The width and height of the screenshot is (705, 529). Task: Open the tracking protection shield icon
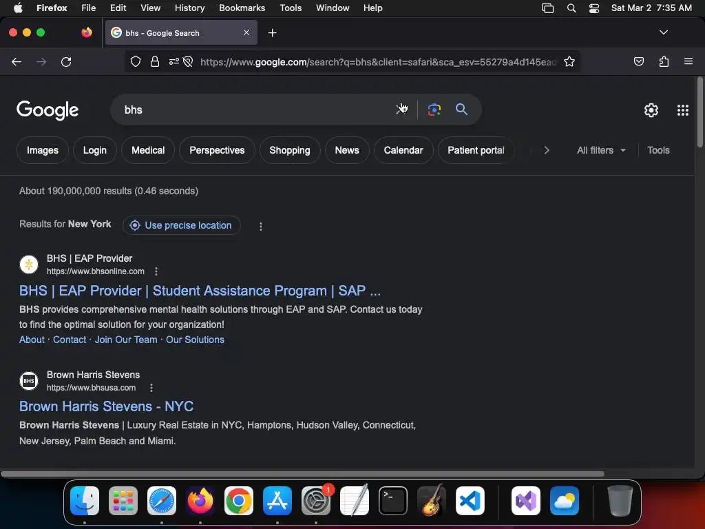[x=136, y=61]
